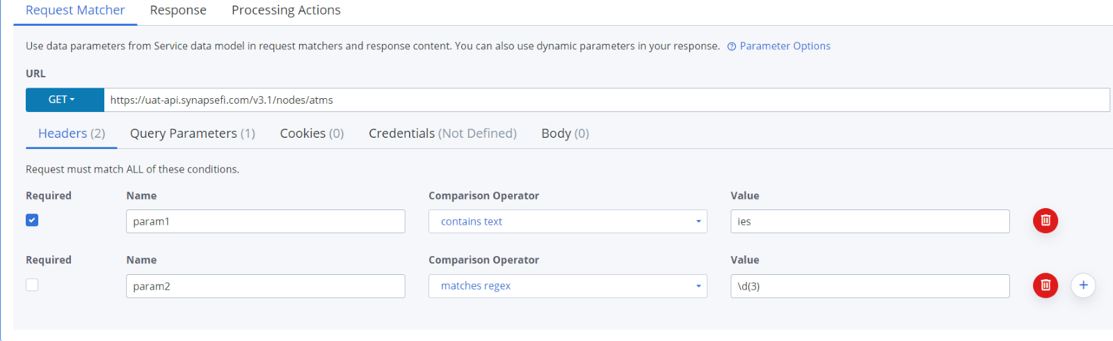This screenshot has height=341, width=1113.
Task: Go to the Body (0) tab
Action: pyautogui.click(x=565, y=134)
